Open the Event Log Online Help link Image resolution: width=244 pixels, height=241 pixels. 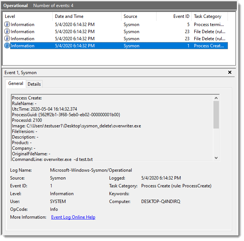pyautogui.click(x=73, y=217)
